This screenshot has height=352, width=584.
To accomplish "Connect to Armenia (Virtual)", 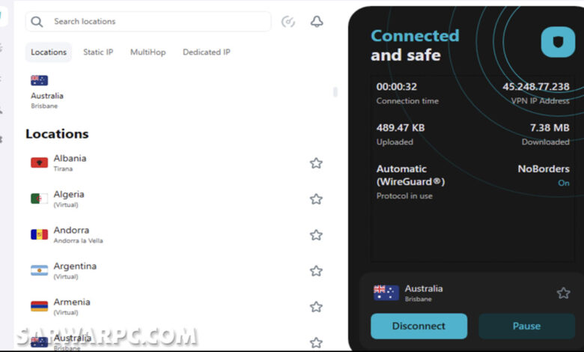I will [175, 306].
